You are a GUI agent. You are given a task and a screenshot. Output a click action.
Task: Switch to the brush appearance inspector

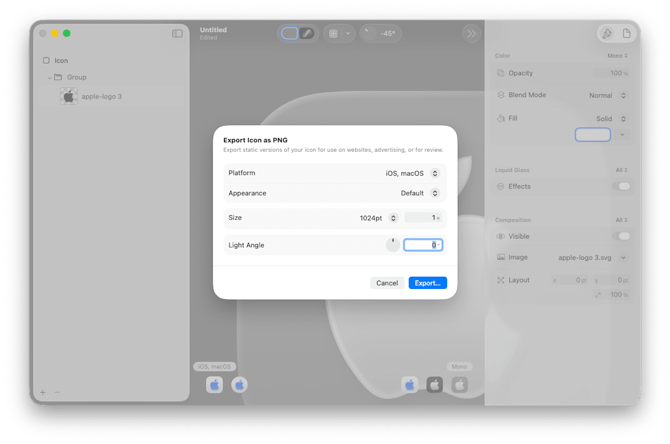pyautogui.click(x=607, y=33)
